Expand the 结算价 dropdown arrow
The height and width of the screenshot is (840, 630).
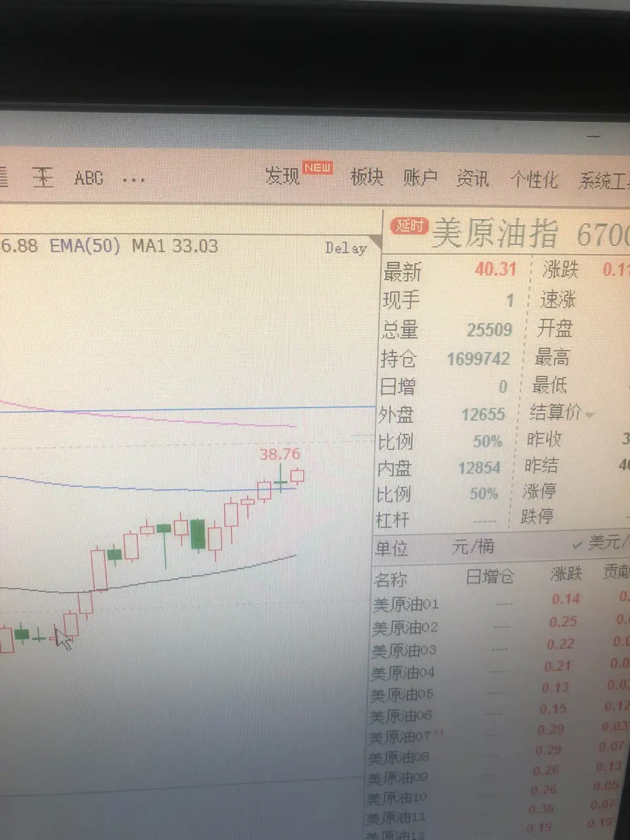point(589,415)
